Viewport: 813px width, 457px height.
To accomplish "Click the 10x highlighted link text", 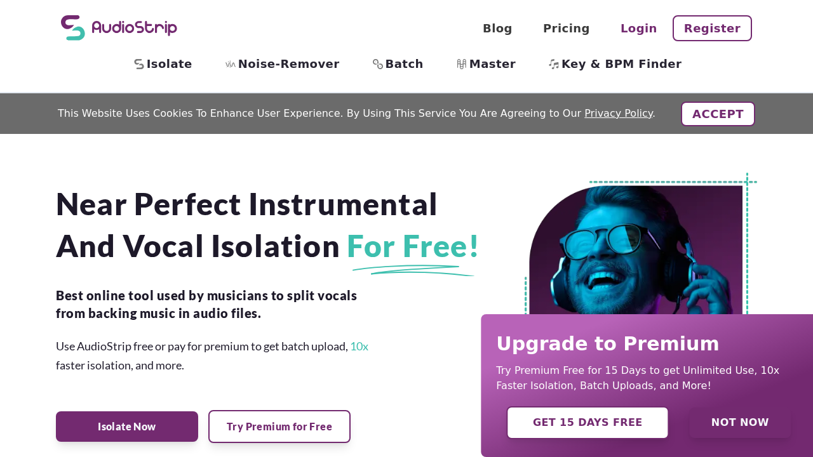I will point(359,347).
